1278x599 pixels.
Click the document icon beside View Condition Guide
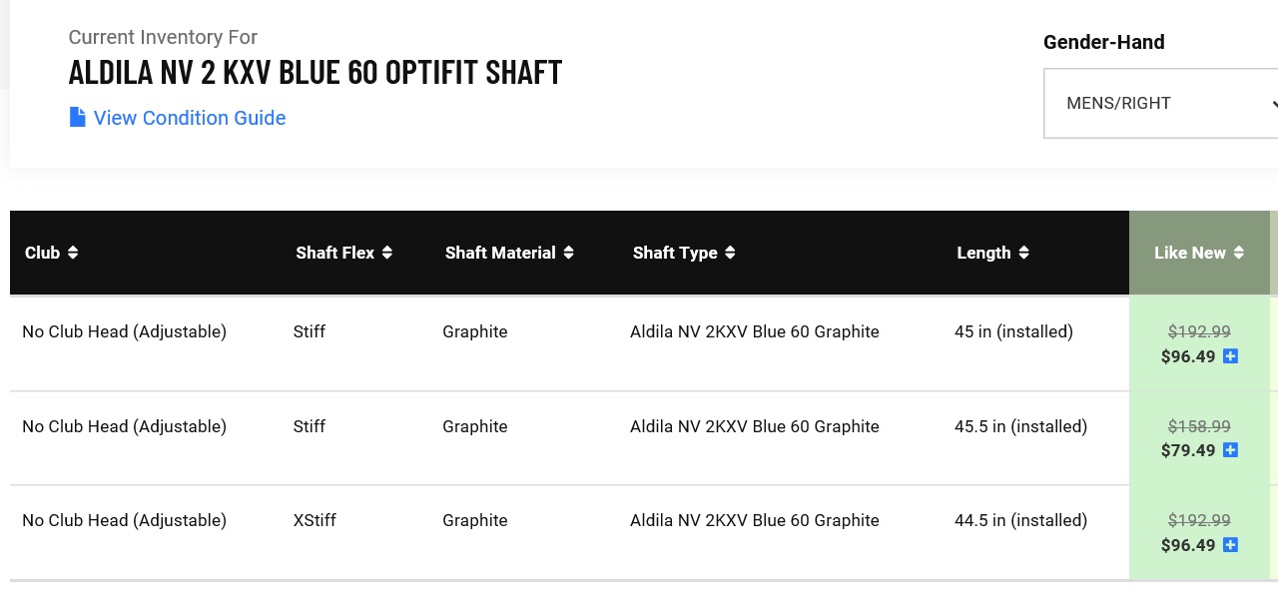point(77,118)
